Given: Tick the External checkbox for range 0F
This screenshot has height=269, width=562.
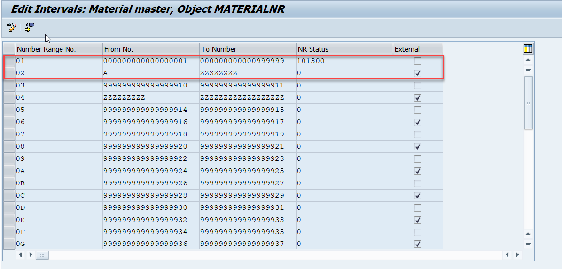Looking at the screenshot, I should pos(418,232).
